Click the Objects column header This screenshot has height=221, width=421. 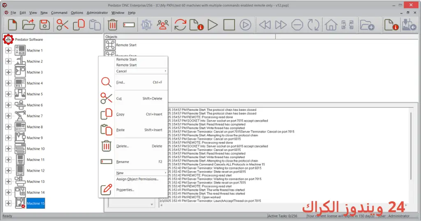[190, 37]
